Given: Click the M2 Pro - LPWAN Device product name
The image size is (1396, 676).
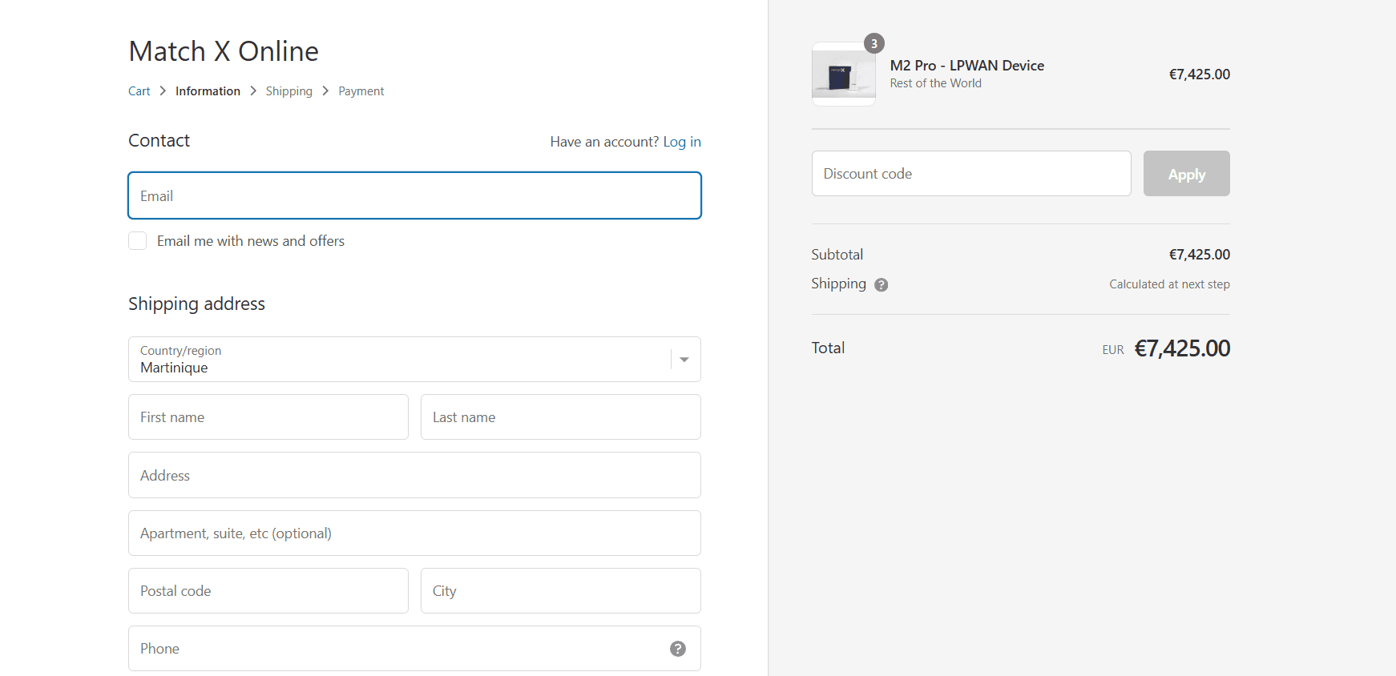Looking at the screenshot, I should click(x=967, y=66).
